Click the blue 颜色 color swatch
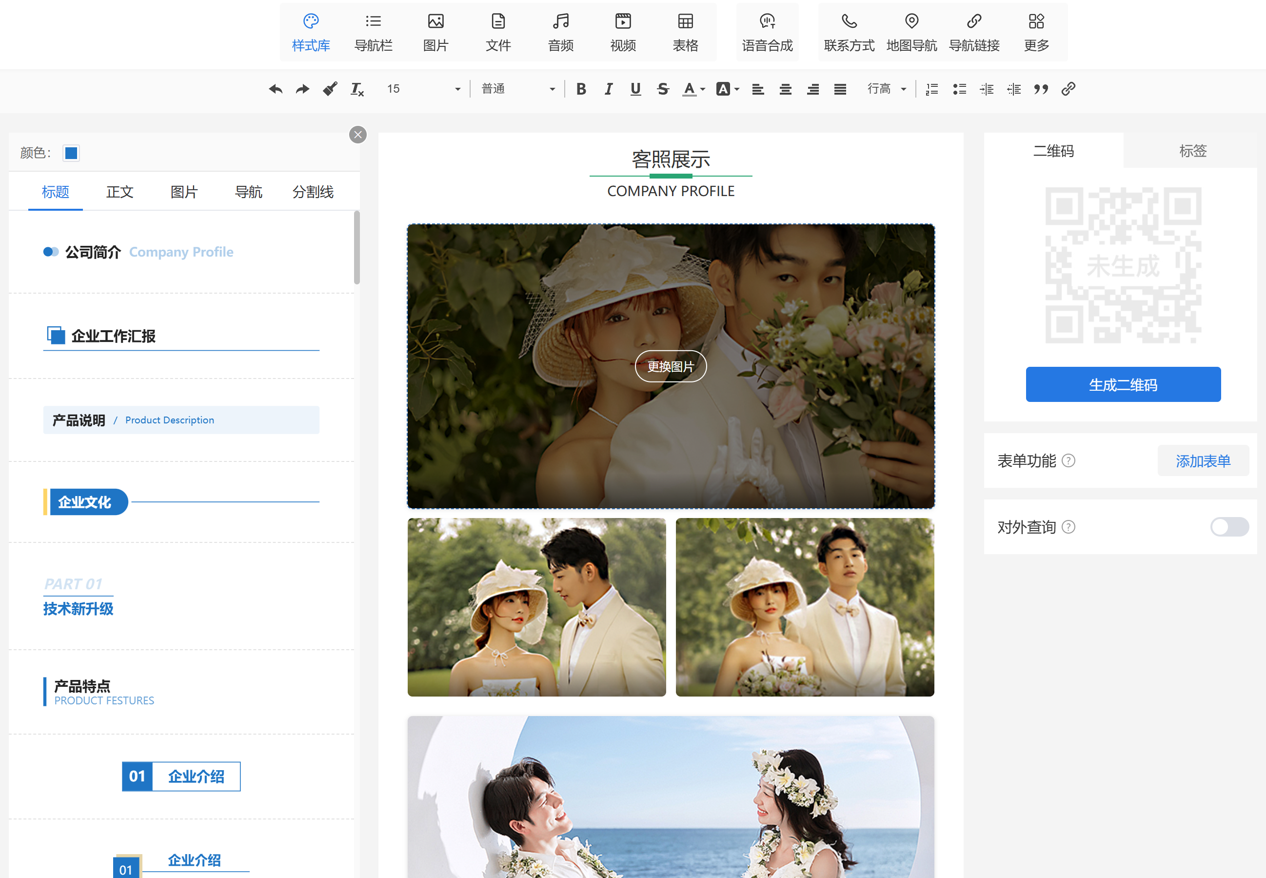 click(72, 153)
